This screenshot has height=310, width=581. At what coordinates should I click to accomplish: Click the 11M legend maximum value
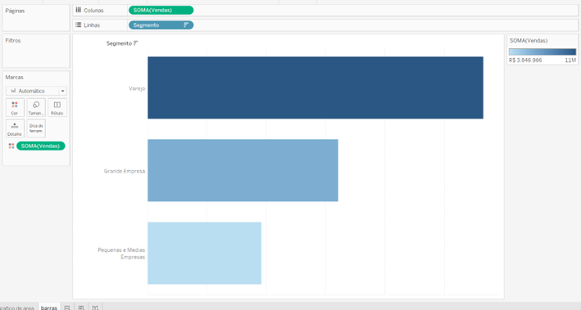tap(570, 61)
